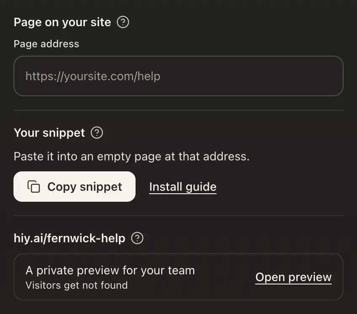The image size is (357, 314).
Task: Open help icon beside hiy.ai/fernwick-help
Action: tap(137, 238)
